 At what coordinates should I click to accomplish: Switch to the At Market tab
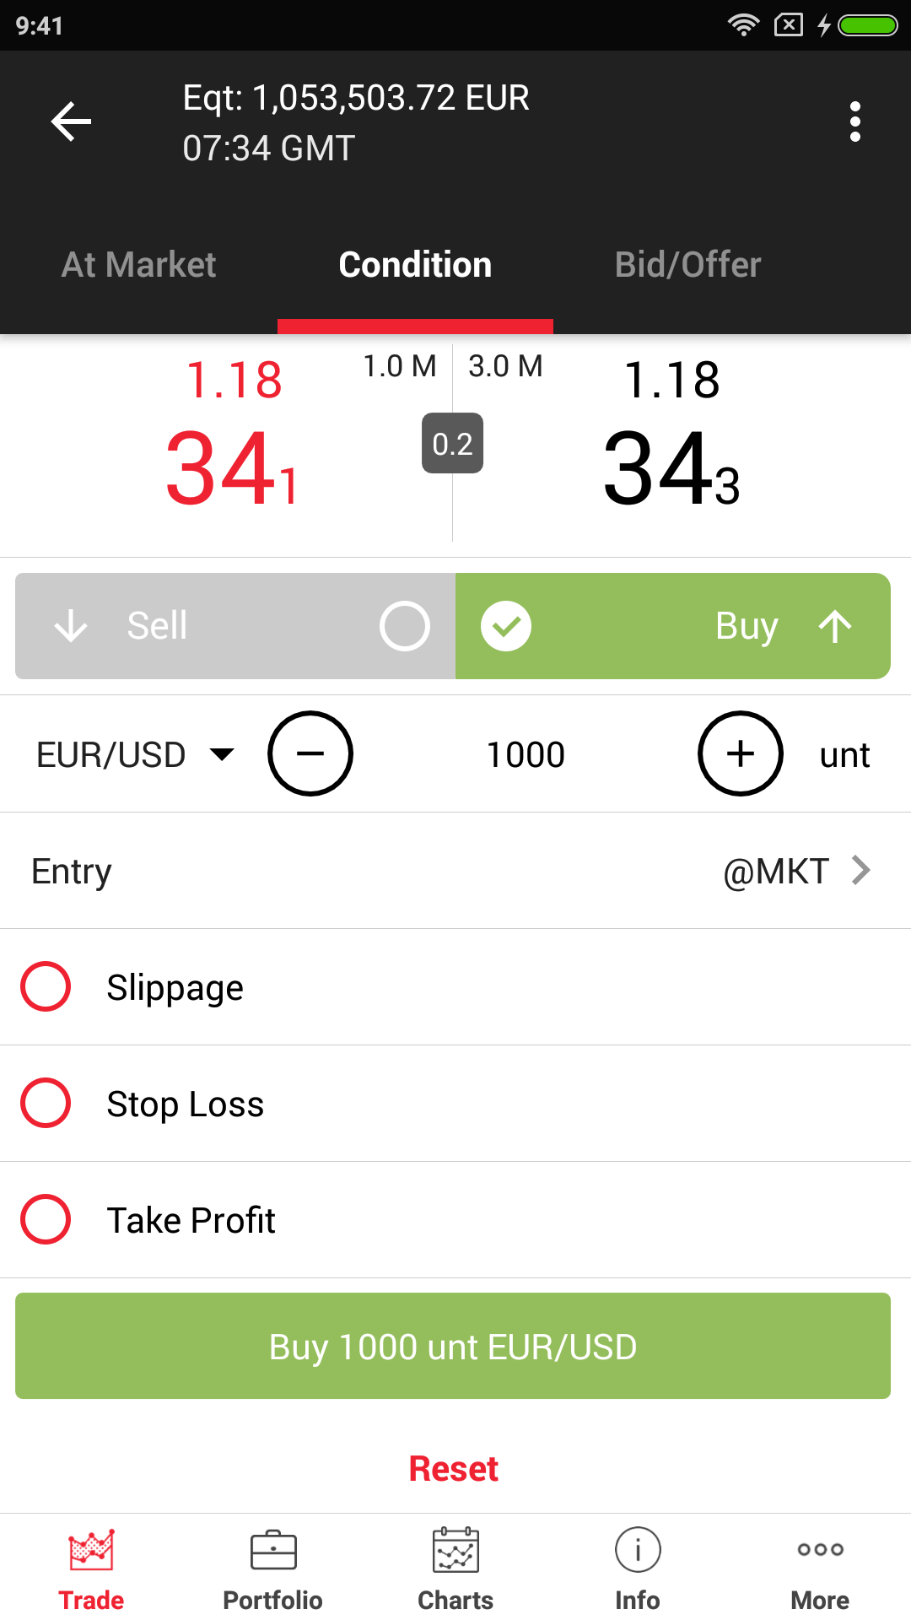pos(139,265)
